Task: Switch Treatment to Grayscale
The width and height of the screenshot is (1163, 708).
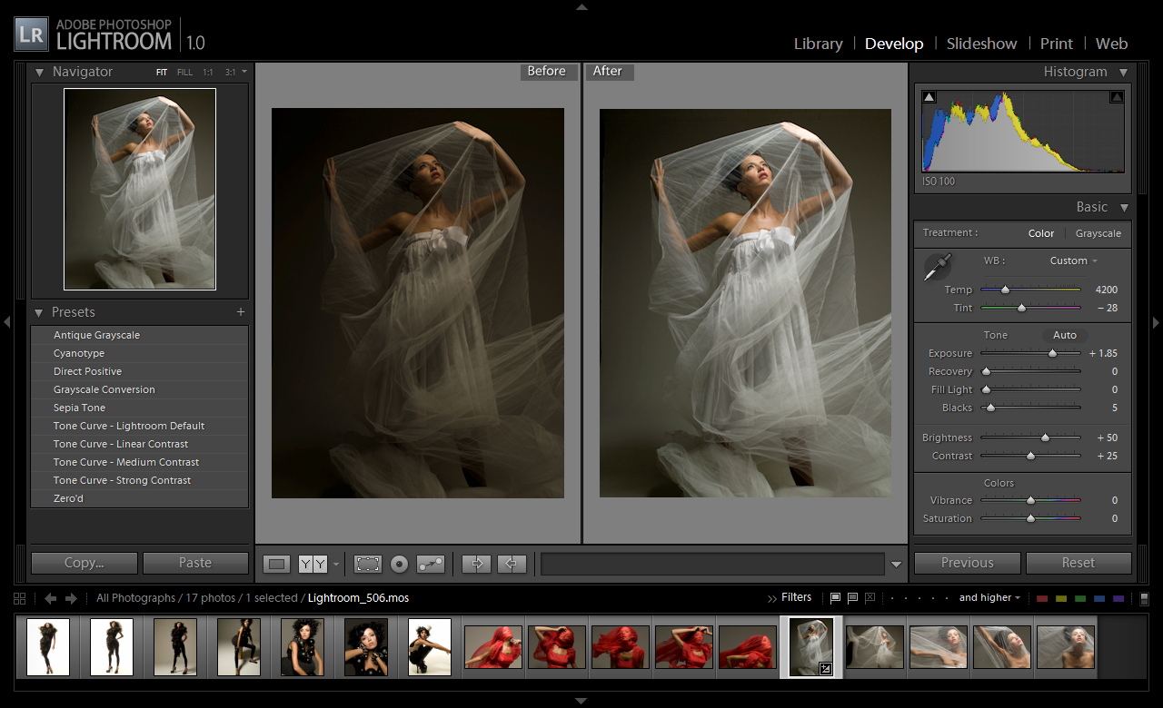Action: (x=1098, y=233)
